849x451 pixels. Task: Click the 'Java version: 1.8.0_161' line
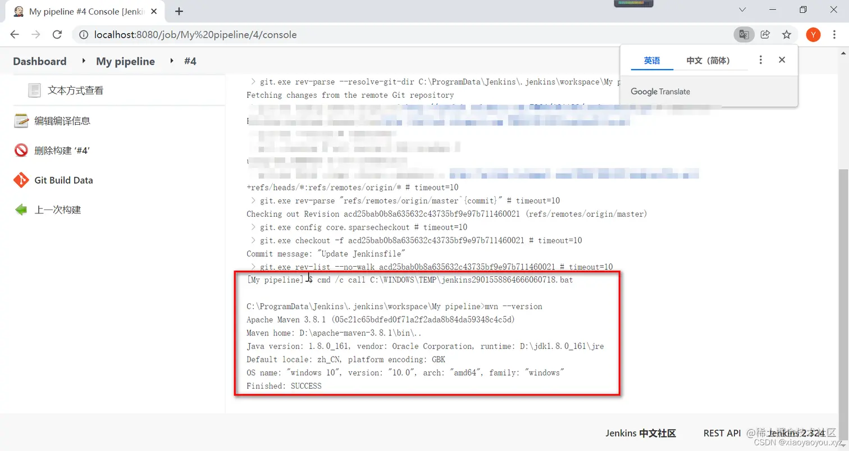[425, 347]
